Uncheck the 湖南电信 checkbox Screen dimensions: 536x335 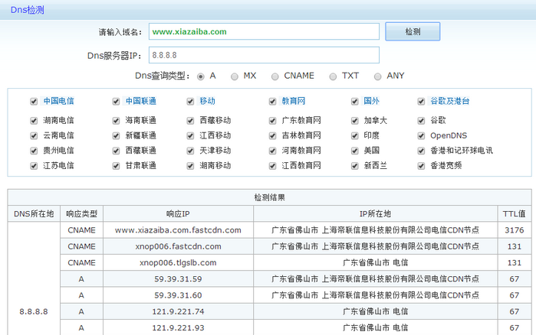[34, 121]
